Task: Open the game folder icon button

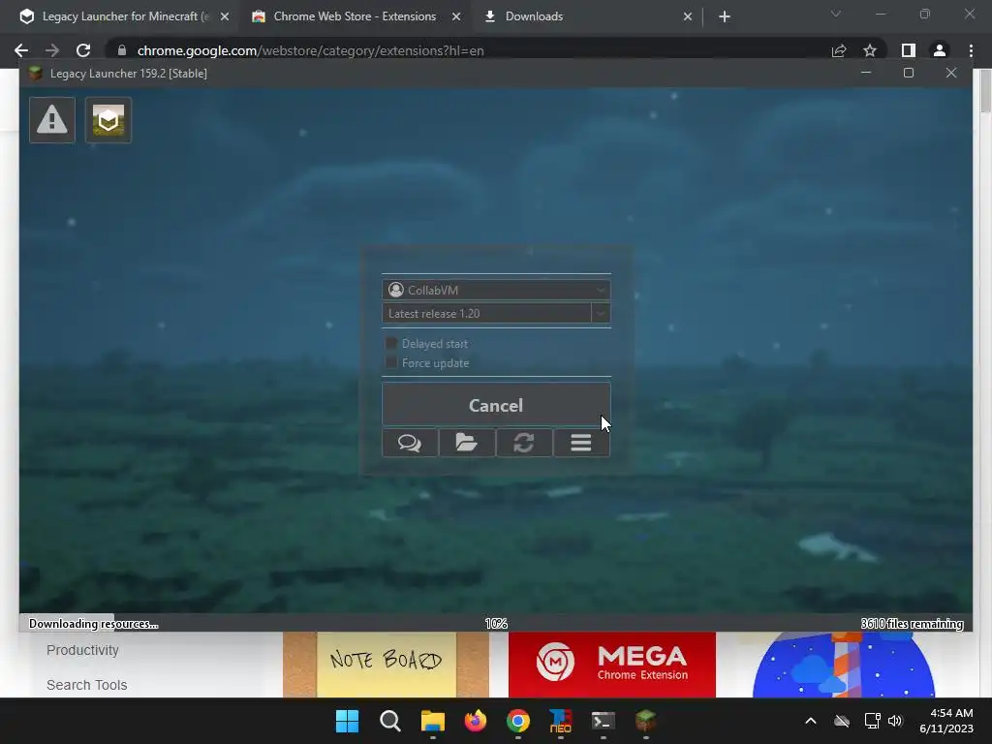Action: pyautogui.click(x=467, y=443)
